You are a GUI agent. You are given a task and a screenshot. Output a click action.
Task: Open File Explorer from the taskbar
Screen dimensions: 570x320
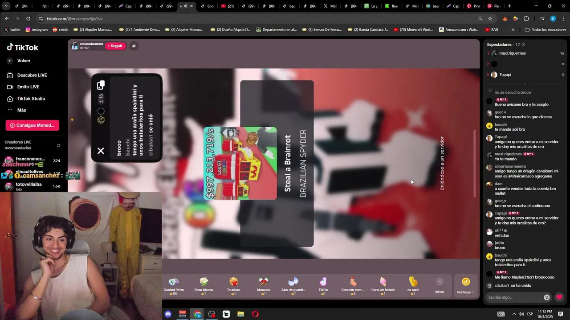tap(240, 314)
